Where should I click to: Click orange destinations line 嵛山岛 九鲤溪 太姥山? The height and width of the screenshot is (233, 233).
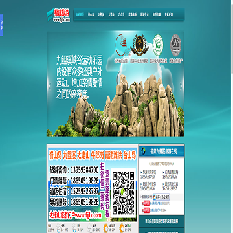pos(93,155)
